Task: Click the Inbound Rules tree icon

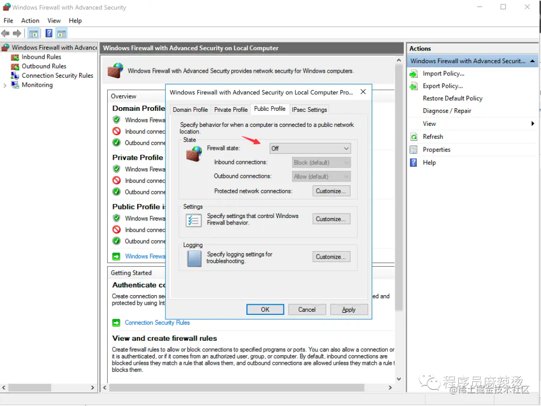Action: pos(15,57)
